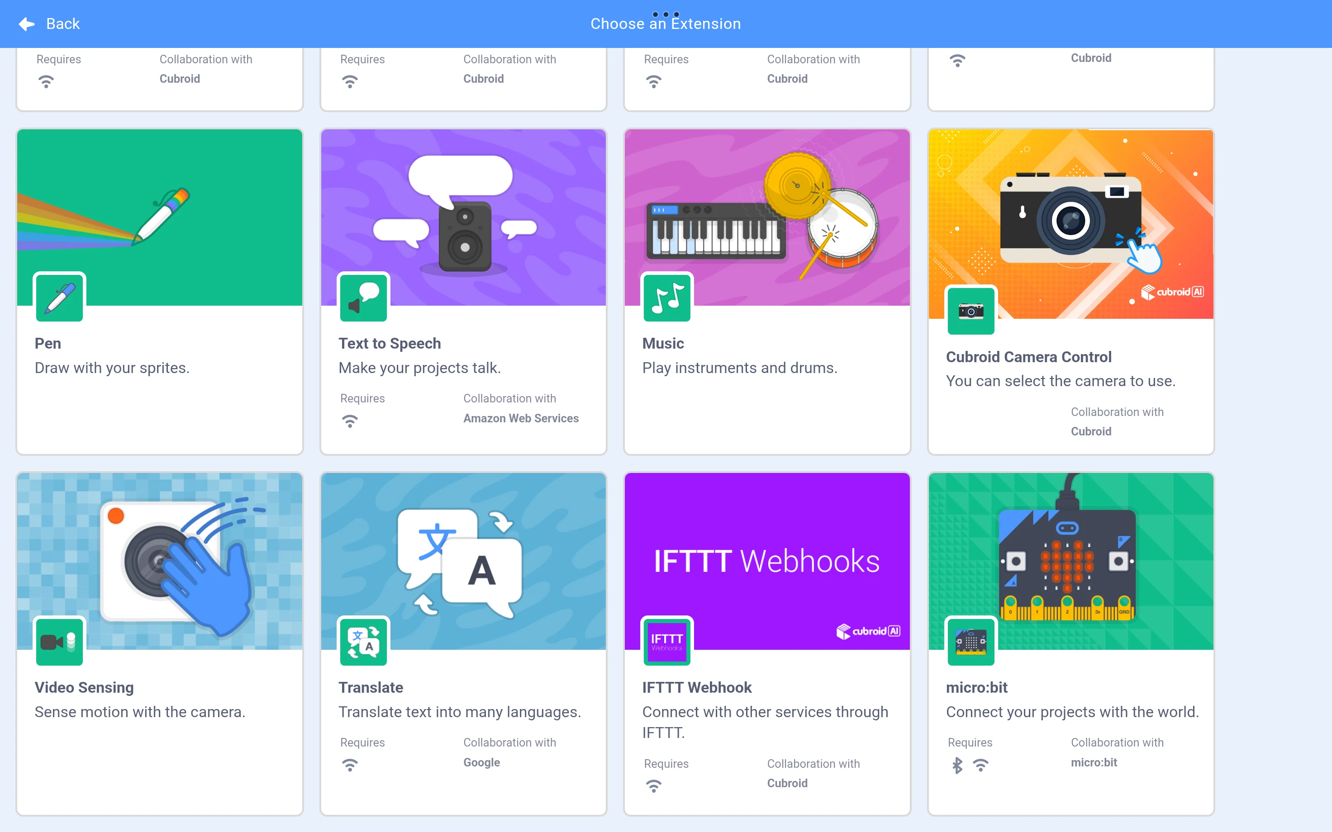Viewport: 1332px width, 832px height.
Task: Click the IFTTT Webhooks small badge icon
Action: [x=667, y=642]
